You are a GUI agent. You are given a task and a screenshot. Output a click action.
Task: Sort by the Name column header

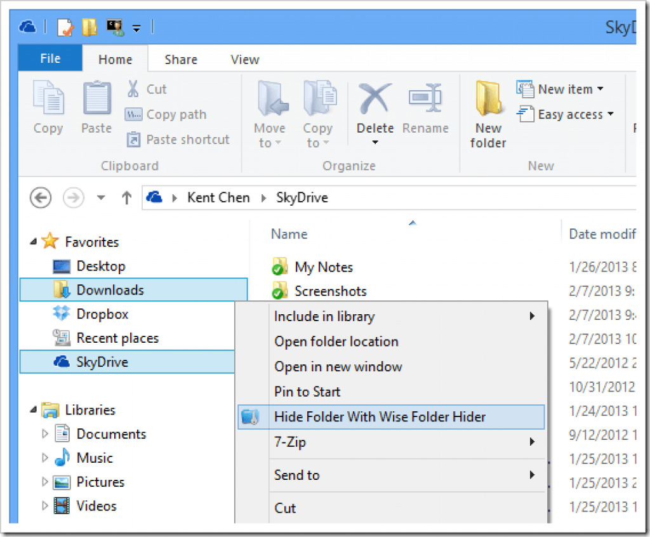tap(289, 234)
